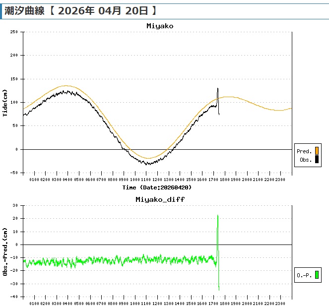Click the black observed spike peak in the Miyako chart
The width and height of the screenshot is (329, 306).
[x=217, y=89]
